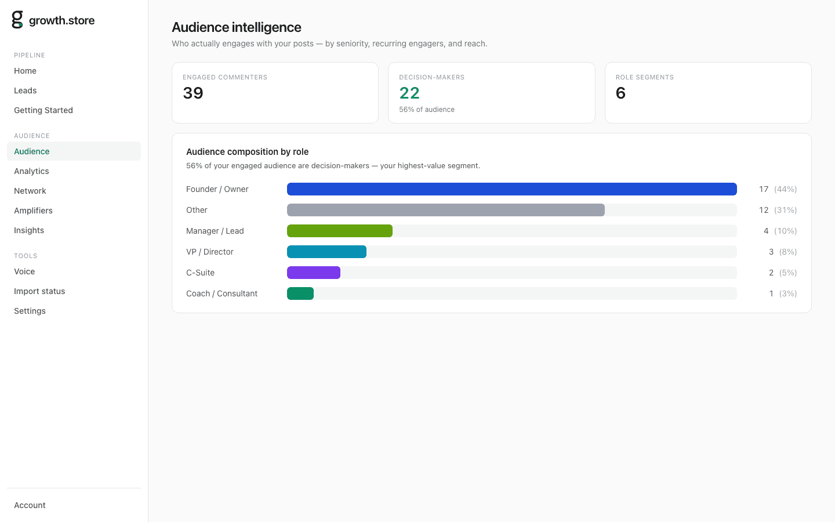
Task: Open Amplifiers from the sidebar
Action: (74, 211)
